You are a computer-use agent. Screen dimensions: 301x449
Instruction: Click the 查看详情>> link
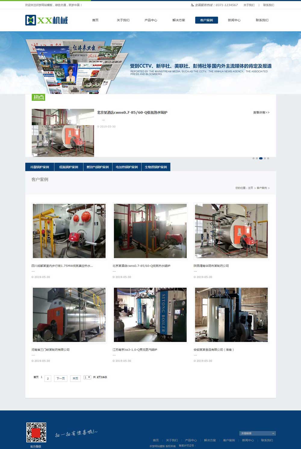pos(261,112)
